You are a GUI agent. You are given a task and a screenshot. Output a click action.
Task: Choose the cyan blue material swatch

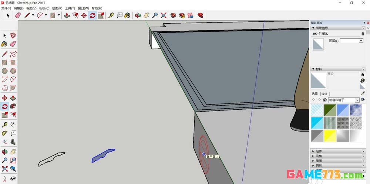317,123
